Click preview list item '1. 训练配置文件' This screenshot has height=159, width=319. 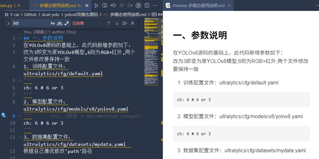click(228, 83)
